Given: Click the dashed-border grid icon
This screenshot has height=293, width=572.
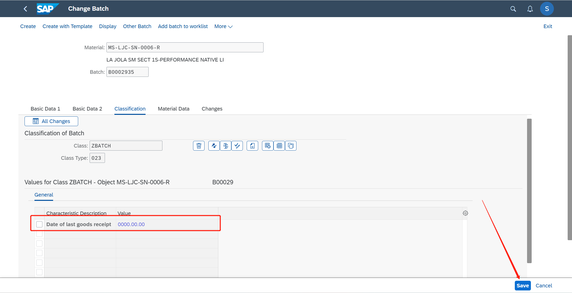Looking at the screenshot, I should [x=279, y=146].
